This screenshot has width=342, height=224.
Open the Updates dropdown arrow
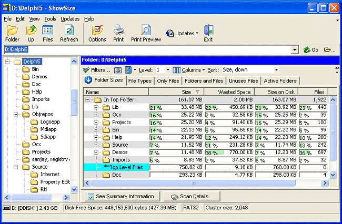pos(197,33)
